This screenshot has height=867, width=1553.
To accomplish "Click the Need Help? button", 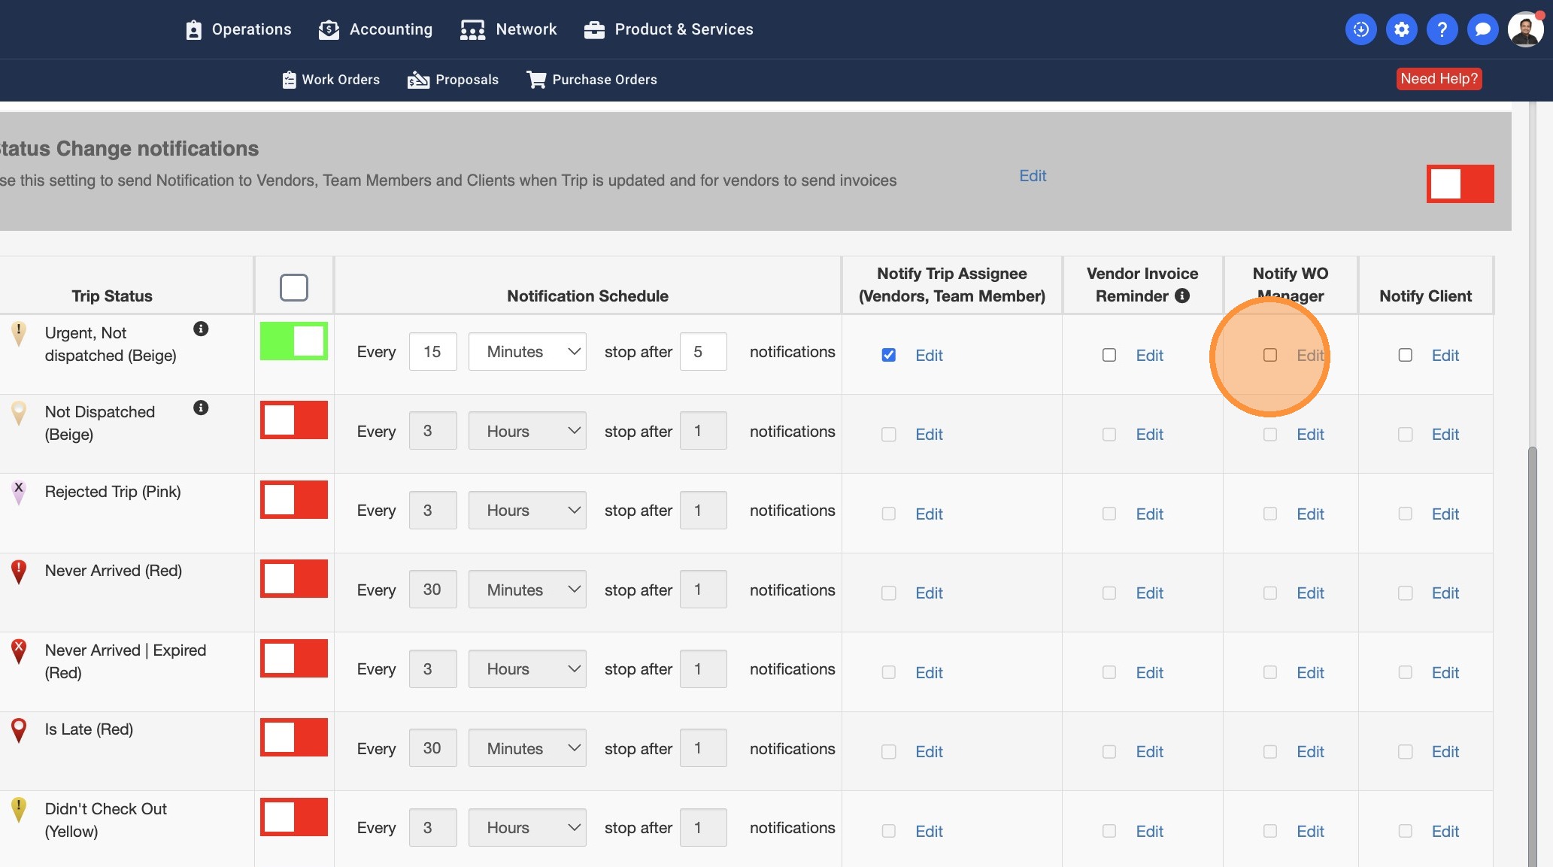I will click(x=1439, y=79).
